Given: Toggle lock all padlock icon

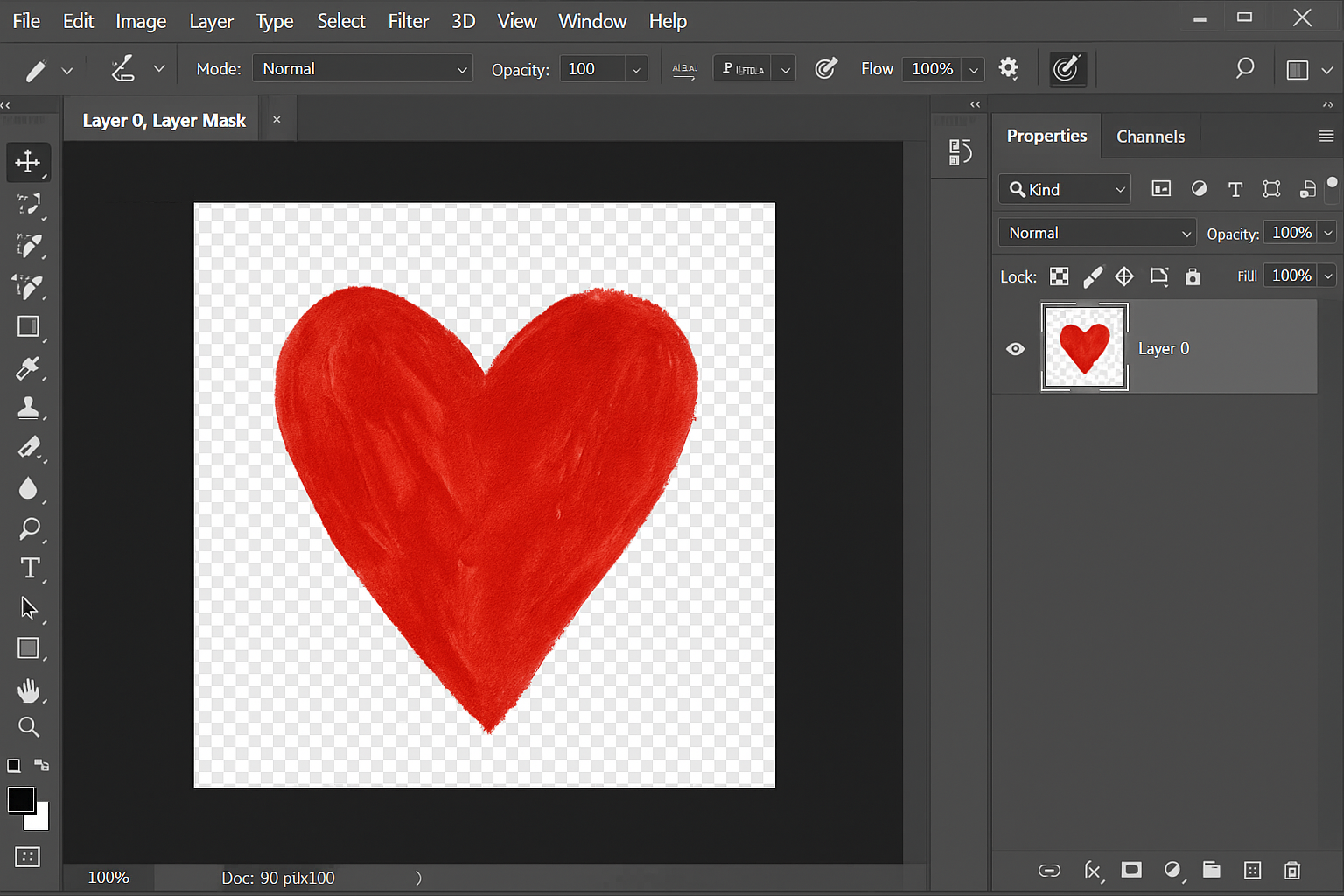Looking at the screenshot, I should pos(1193,276).
